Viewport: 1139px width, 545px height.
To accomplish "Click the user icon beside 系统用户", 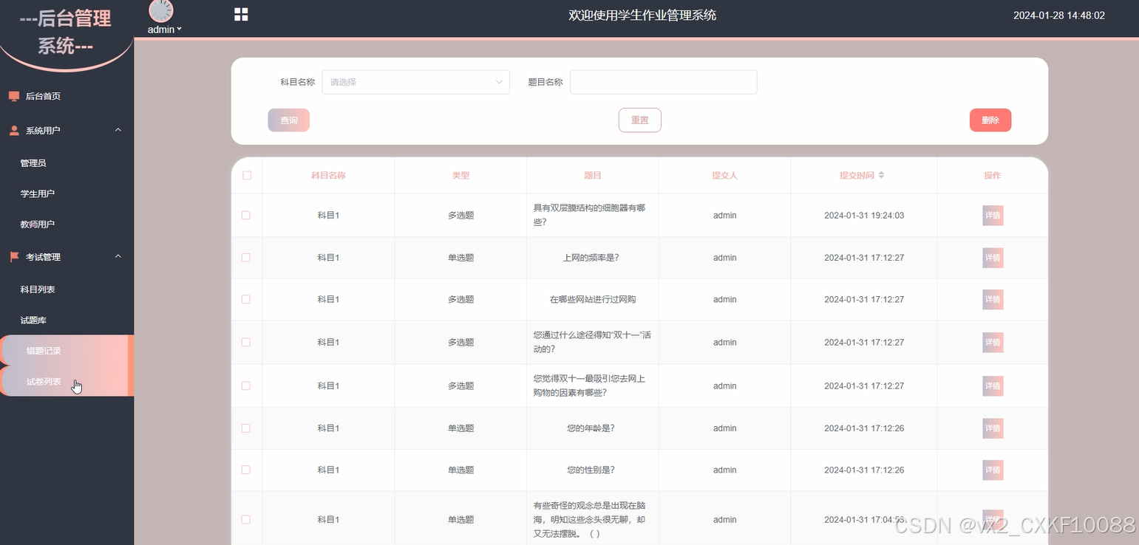I will [x=13, y=130].
